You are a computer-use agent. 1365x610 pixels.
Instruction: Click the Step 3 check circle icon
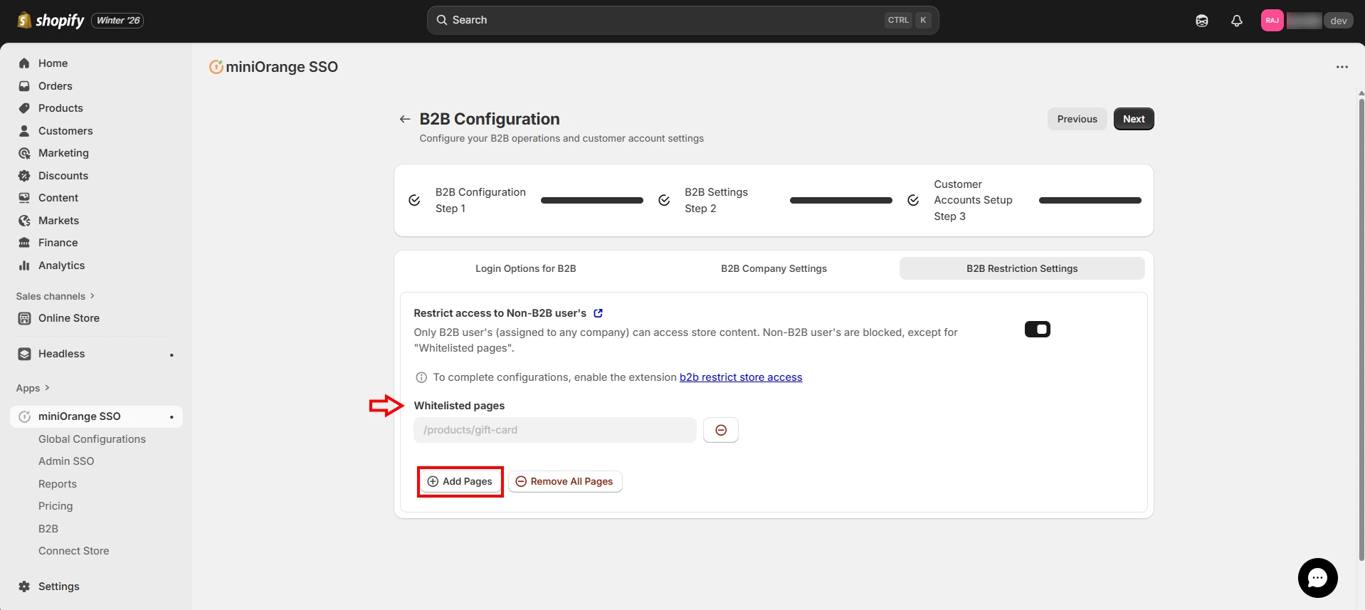913,201
